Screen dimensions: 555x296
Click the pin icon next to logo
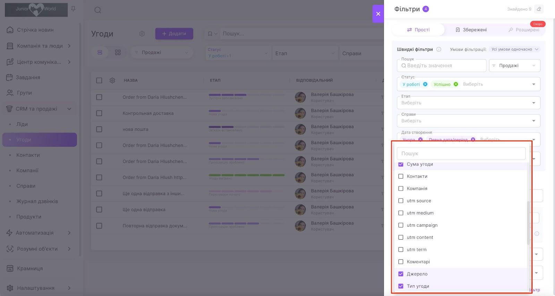click(73, 9)
